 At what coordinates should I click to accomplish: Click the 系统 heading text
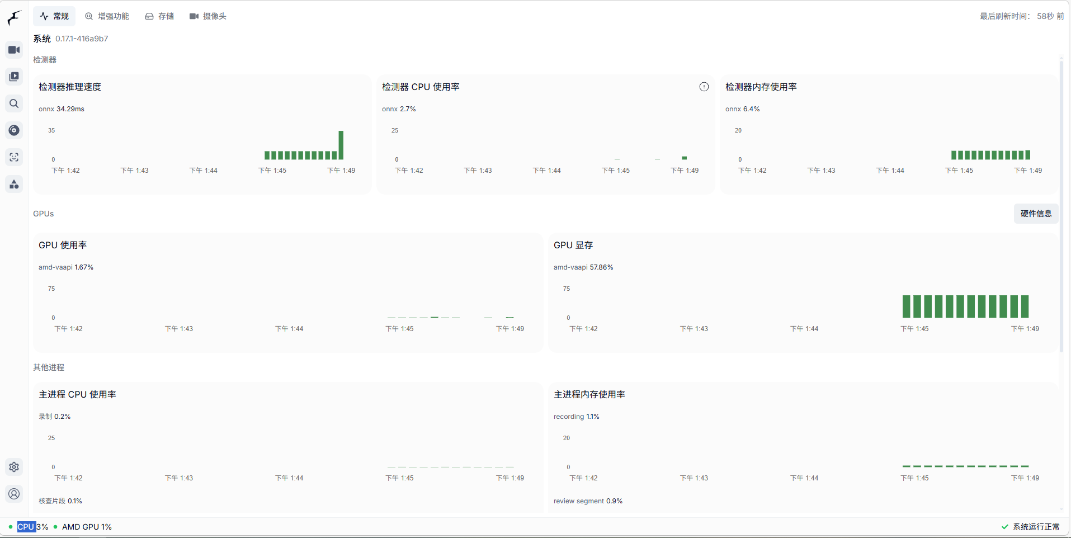[x=42, y=39]
